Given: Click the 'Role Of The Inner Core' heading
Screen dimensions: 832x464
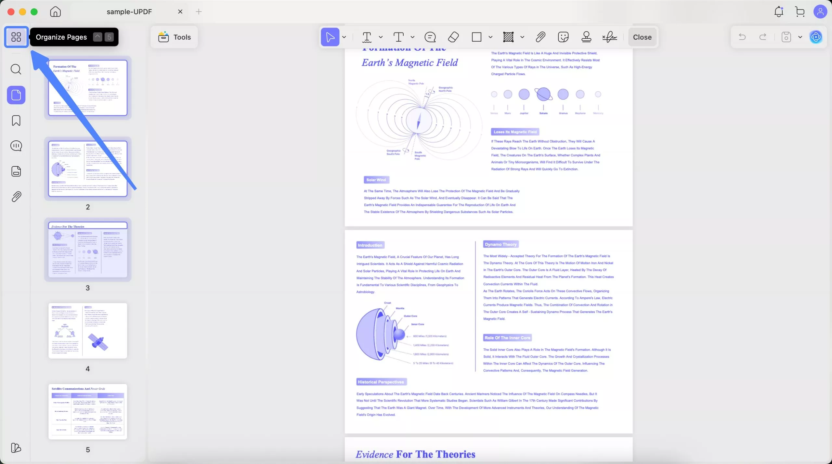Looking at the screenshot, I should click(507, 338).
